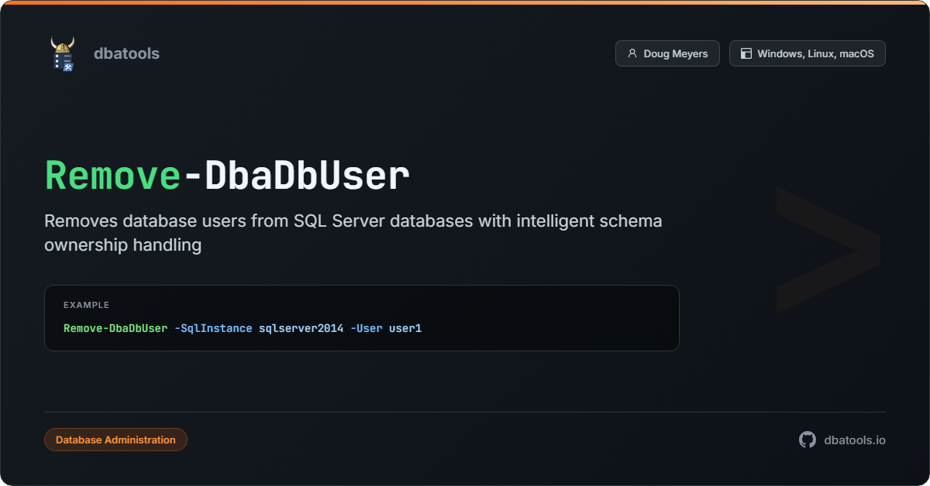Select the dbatools brand name text
This screenshot has width=930, height=486.
pyautogui.click(x=126, y=54)
